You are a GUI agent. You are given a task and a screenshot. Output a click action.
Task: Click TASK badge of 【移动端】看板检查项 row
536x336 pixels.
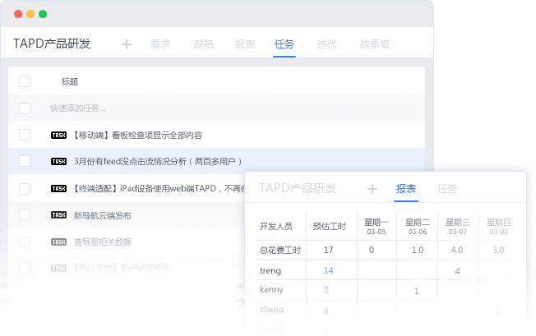click(x=59, y=136)
